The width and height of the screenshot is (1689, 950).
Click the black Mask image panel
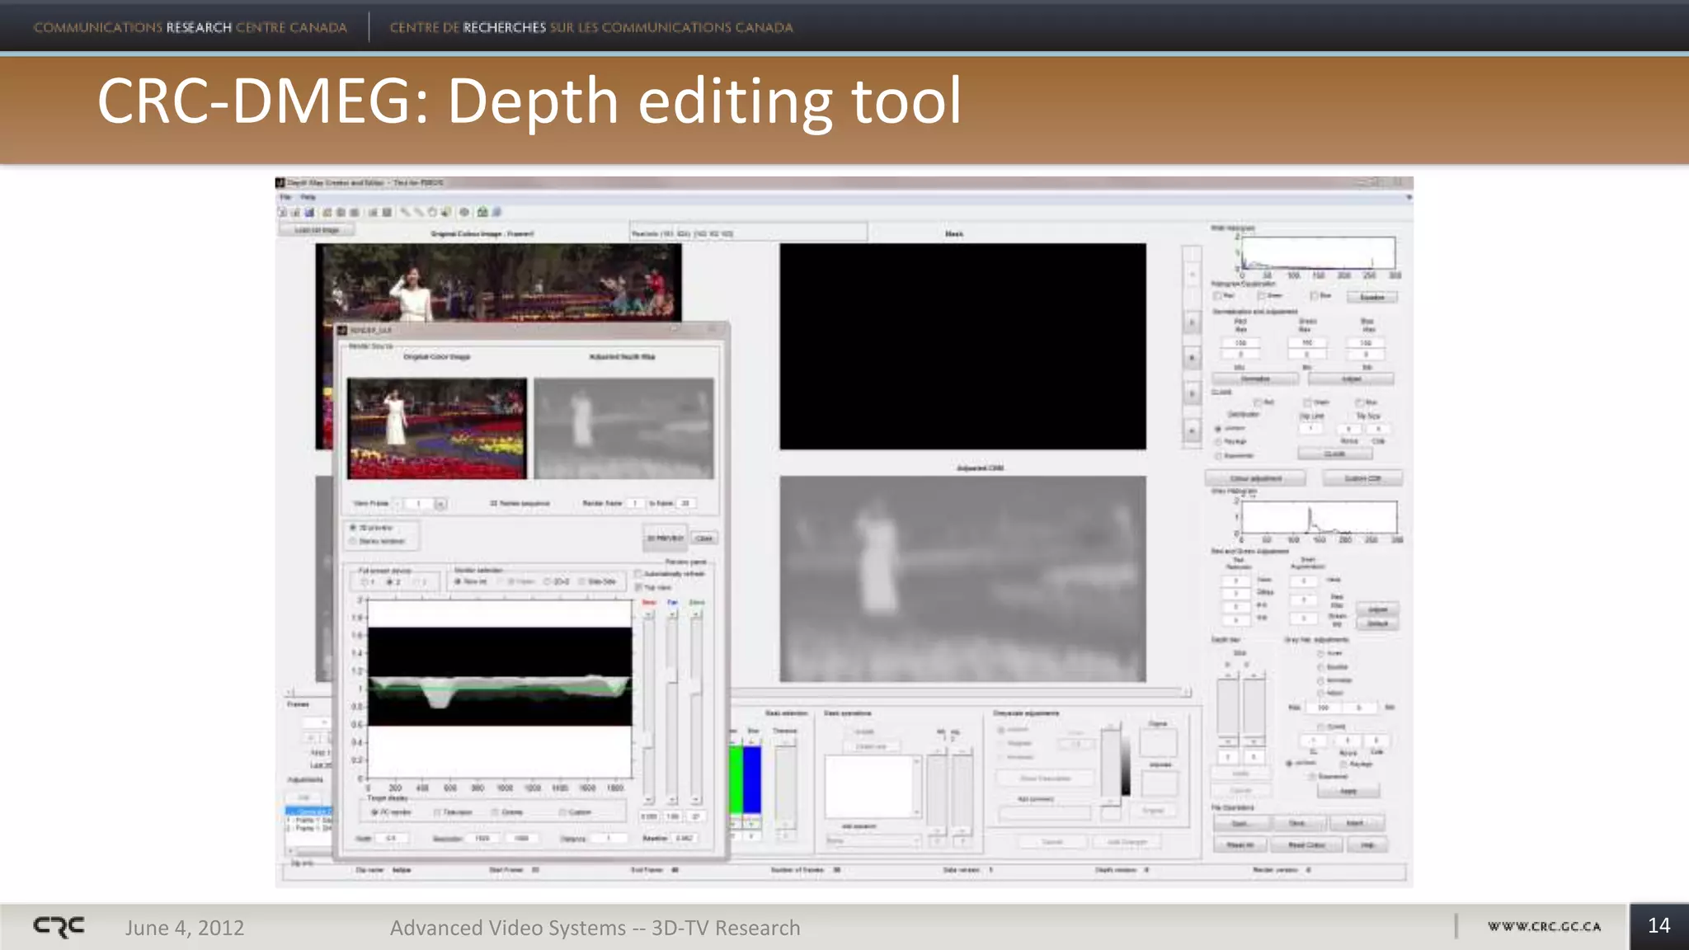(x=962, y=346)
